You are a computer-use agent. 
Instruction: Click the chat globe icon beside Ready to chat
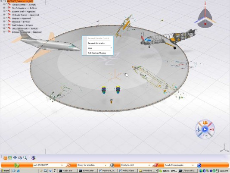pyautogui.click(x=112, y=165)
